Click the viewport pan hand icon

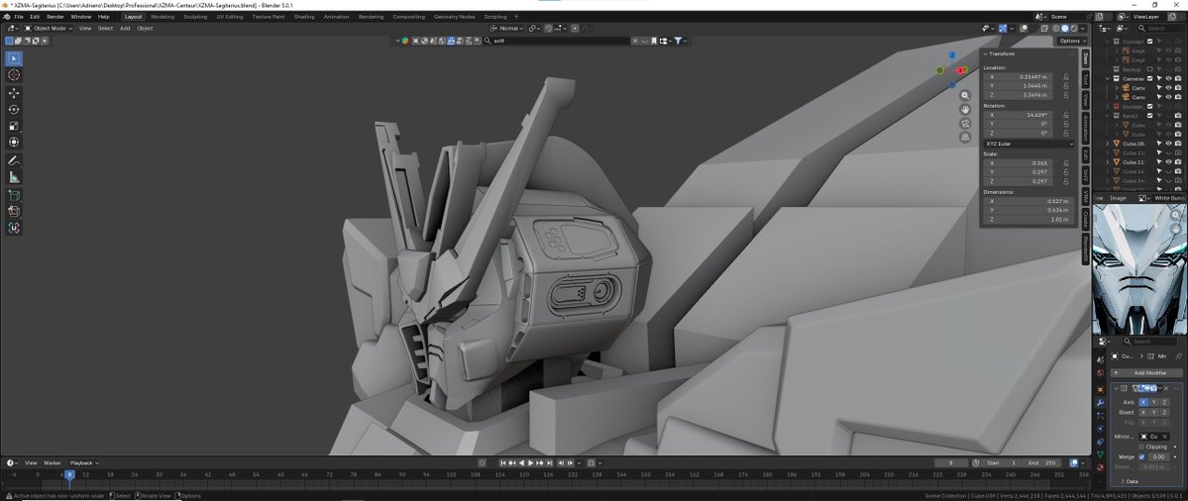pyautogui.click(x=965, y=110)
